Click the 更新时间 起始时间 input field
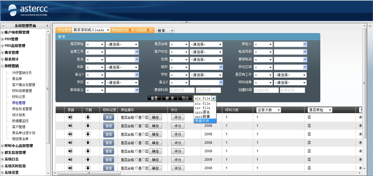This screenshot has height=176, width=373. pyautogui.click(x=182, y=90)
